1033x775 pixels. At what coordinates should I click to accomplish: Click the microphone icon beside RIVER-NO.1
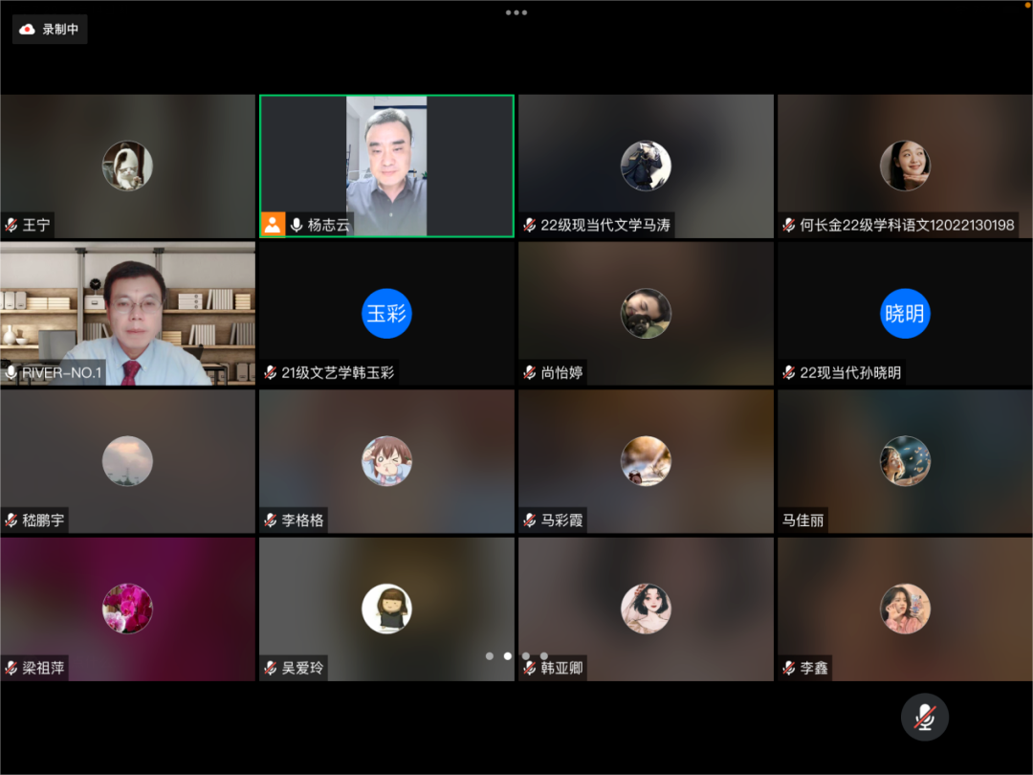[x=11, y=372]
